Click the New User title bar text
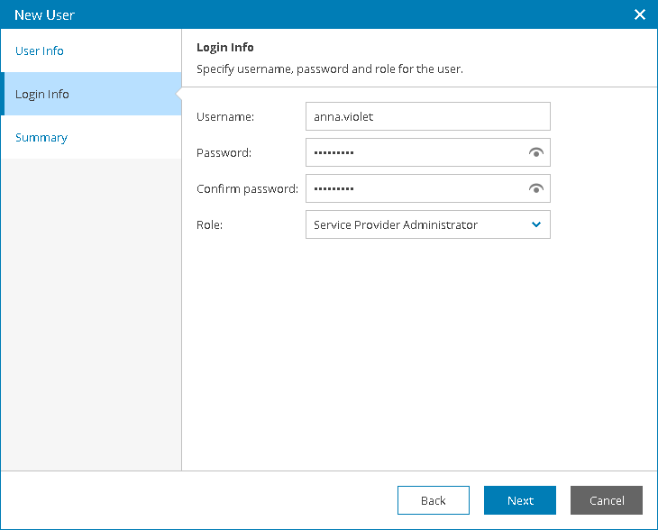The image size is (658, 530). click(44, 15)
